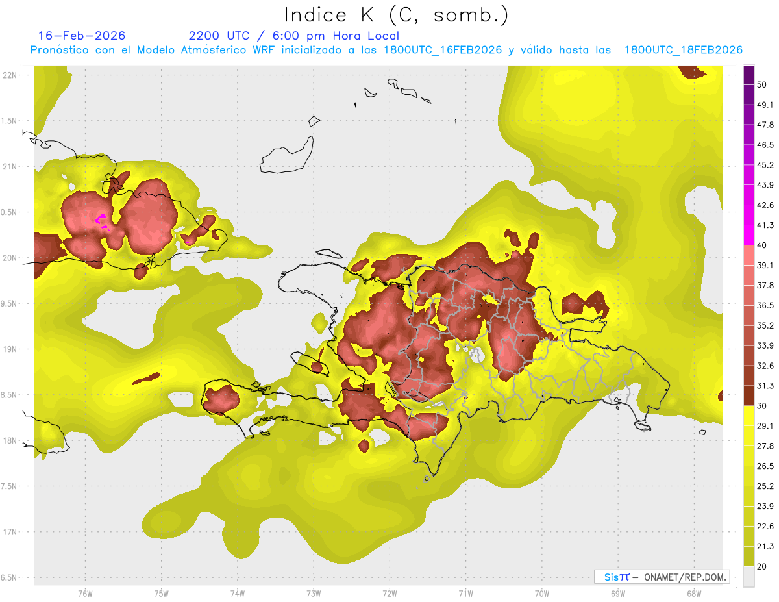
Task: Click the '21N' latitude label
Action: [x=11, y=166]
